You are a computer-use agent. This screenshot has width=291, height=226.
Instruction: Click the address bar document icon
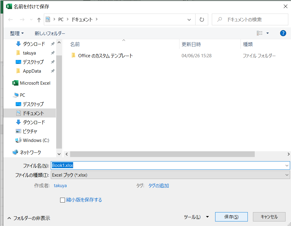[x=48, y=19]
